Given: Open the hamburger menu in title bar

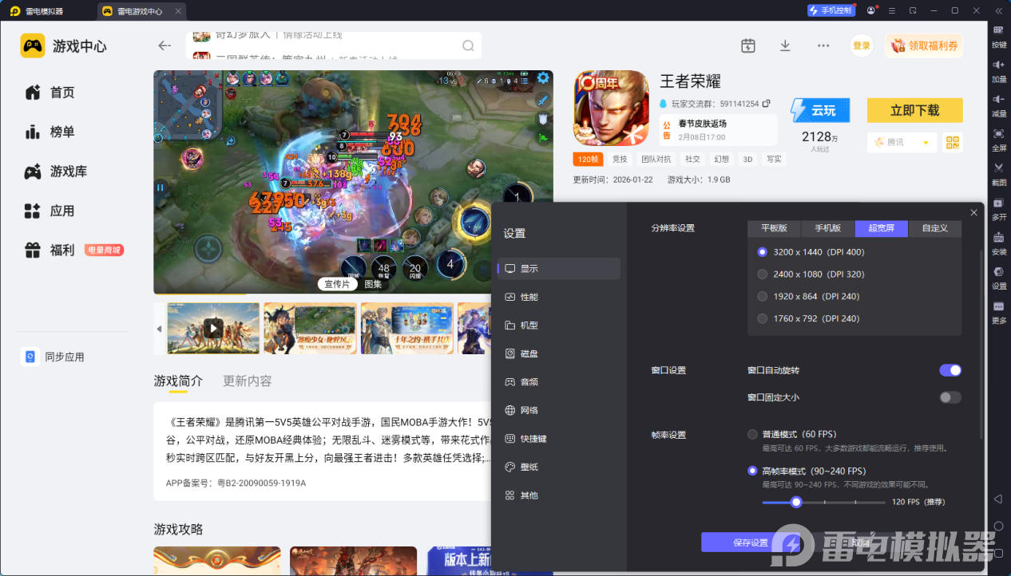Looking at the screenshot, I should pyautogui.click(x=892, y=10).
